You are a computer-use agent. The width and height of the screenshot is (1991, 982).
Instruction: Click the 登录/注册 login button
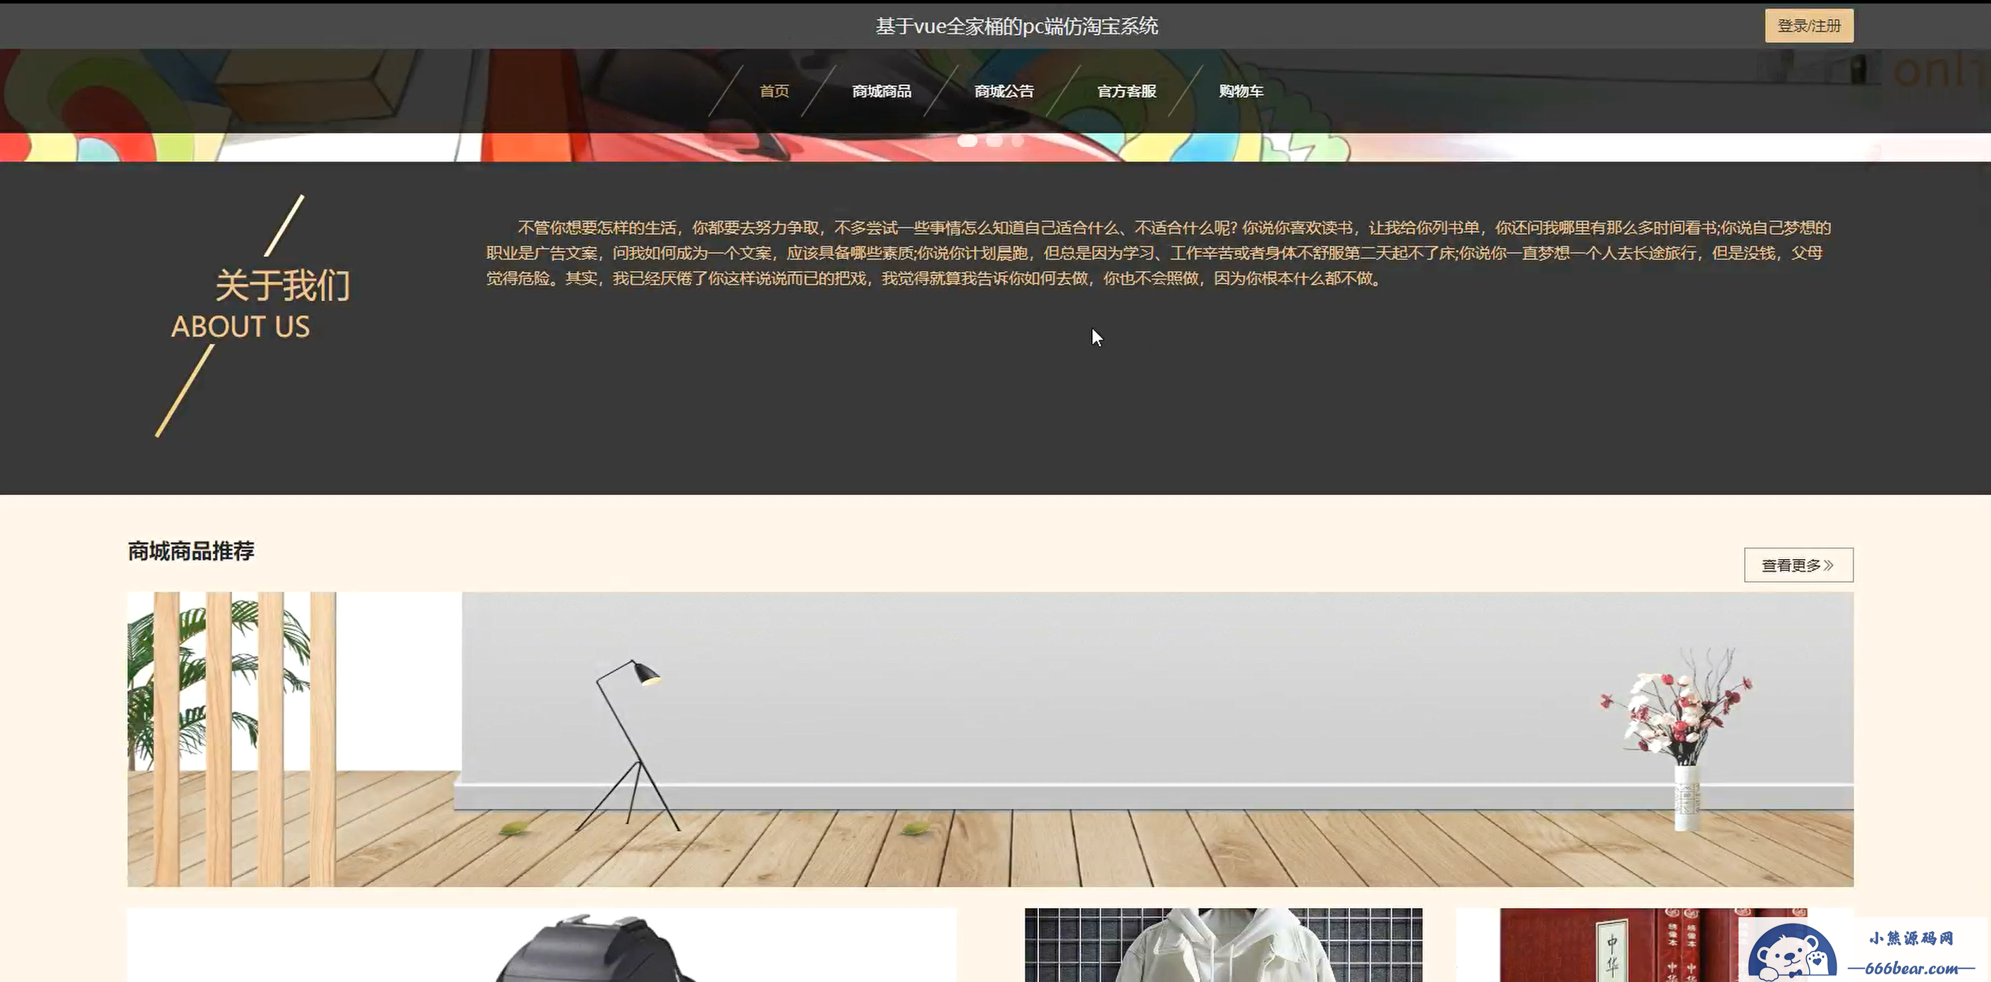coord(1808,25)
